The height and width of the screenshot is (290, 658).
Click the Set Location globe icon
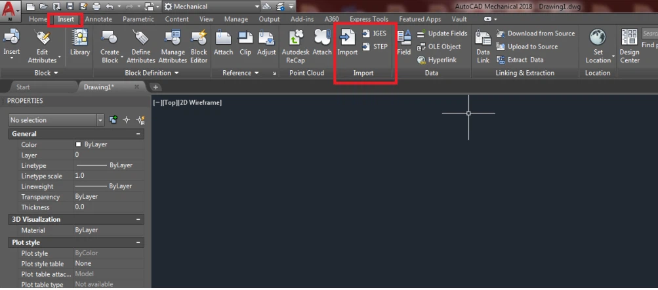pyautogui.click(x=598, y=37)
